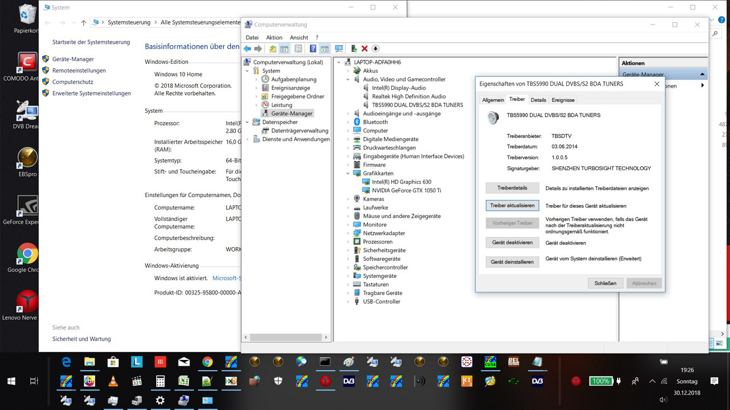Collapse the Grafikkarten device category
Image resolution: width=730 pixels, height=410 pixels.
348,173
